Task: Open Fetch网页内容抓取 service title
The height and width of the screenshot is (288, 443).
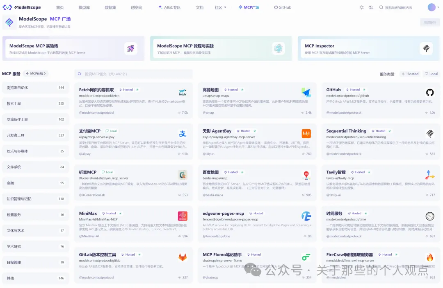Action: (x=96, y=90)
